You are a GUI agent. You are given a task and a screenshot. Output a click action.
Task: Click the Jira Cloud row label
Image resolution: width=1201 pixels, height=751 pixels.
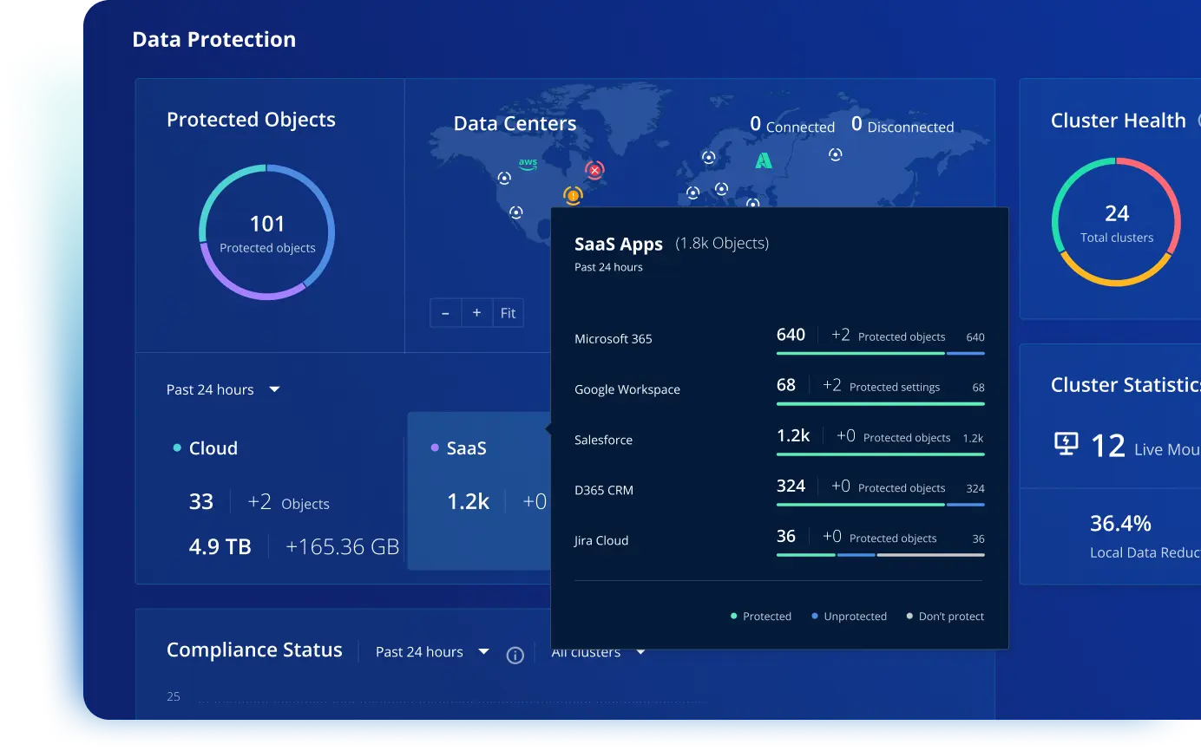click(601, 540)
